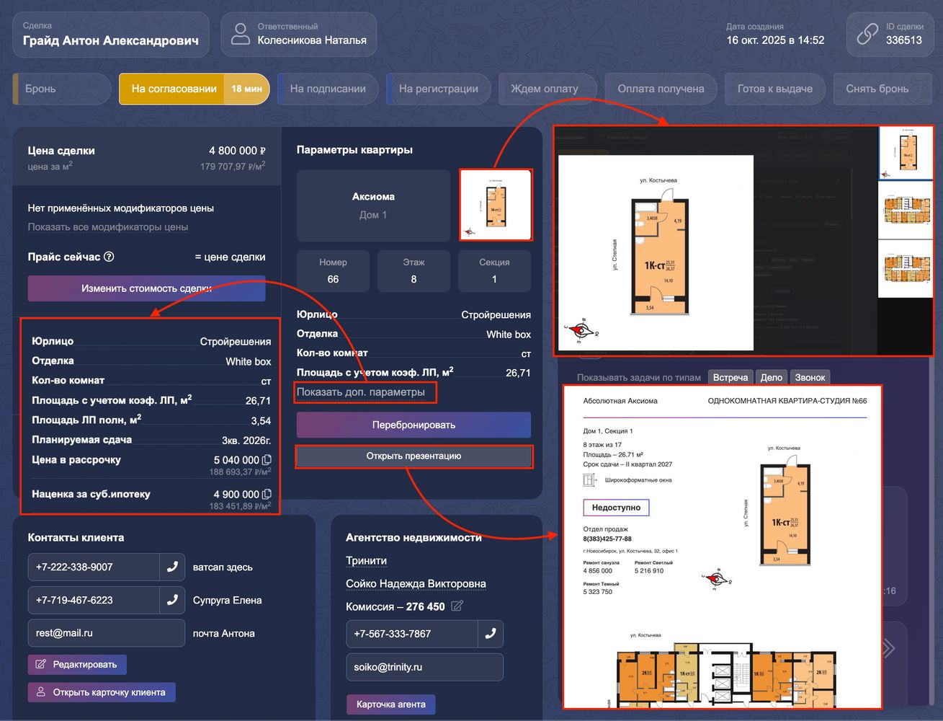The height and width of the screenshot is (721, 943).
Task: Move deal to На регистрации stage
Action: (438, 89)
